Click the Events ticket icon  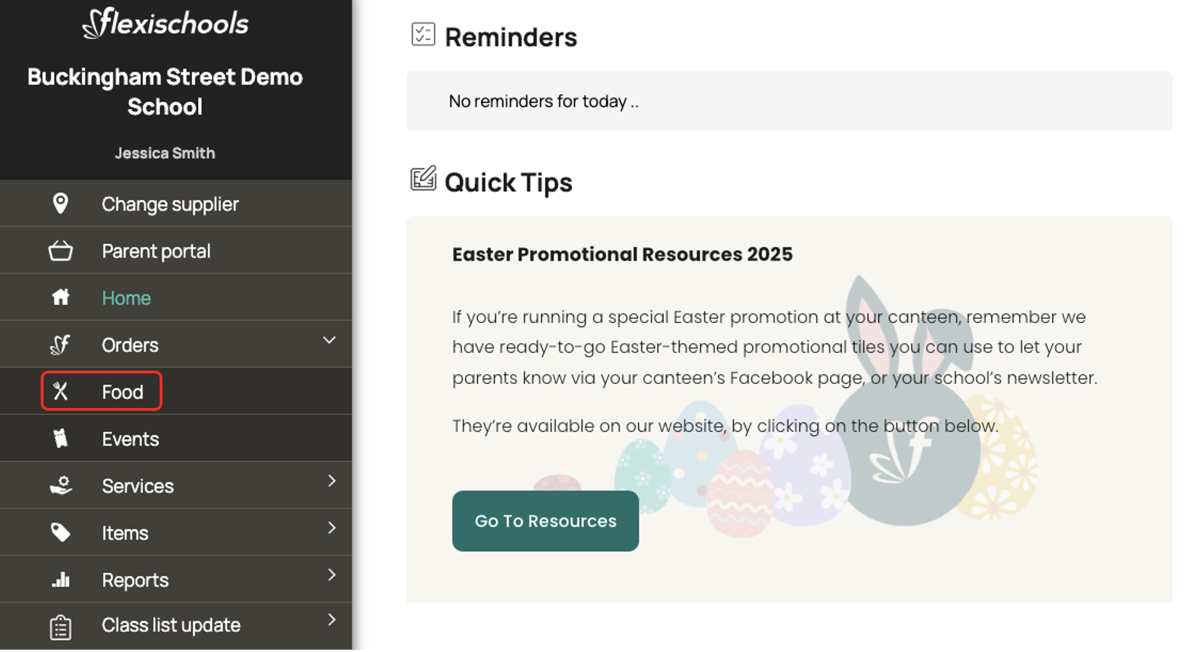61,439
